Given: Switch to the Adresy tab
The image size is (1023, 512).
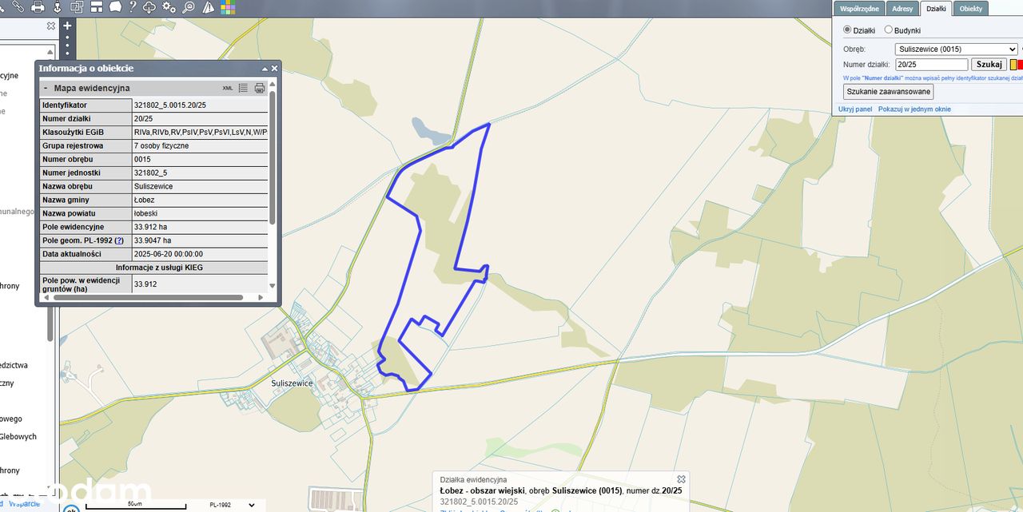Looking at the screenshot, I should (902, 8).
